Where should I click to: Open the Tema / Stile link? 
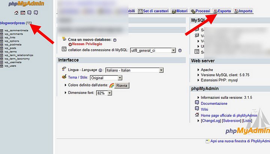(78, 77)
